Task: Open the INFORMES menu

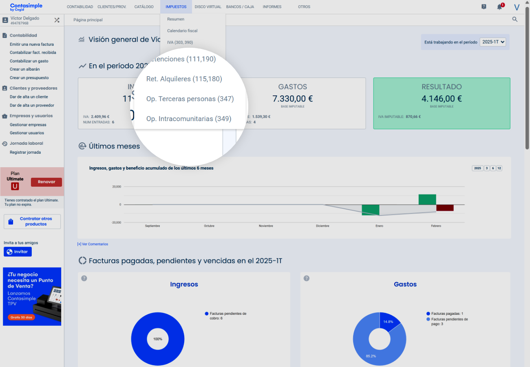Action: point(272,7)
